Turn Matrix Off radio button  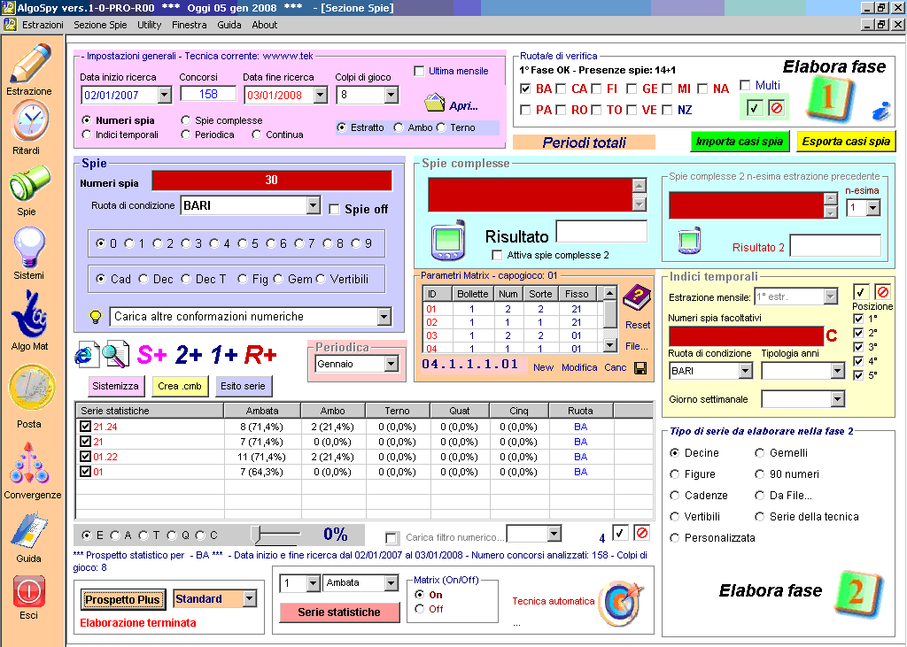(x=420, y=609)
